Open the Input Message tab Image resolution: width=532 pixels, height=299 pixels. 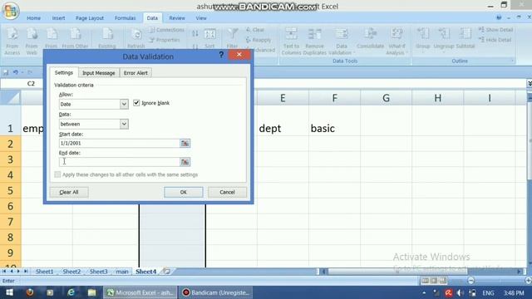tap(99, 73)
